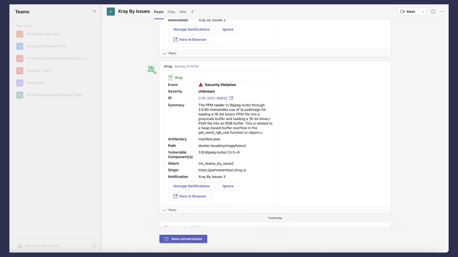Click the 3.9:libjpeg-turbo:1.5.3-r4 component text
Screen dimensions: 458x257
(x=219, y=152)
